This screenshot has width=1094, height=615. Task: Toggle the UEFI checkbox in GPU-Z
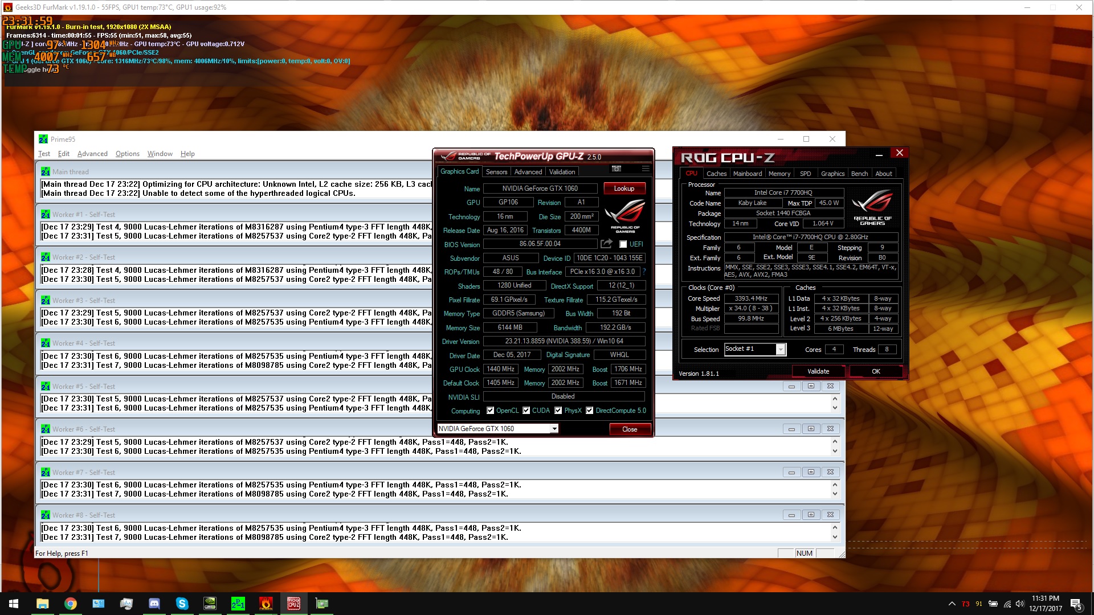coord(623,244)
